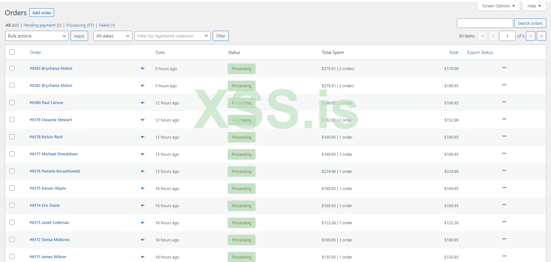Preview Kelvin Reid order via eye icon
The width and height of the screenshot is (551, 262).
[x=142, y=137]
